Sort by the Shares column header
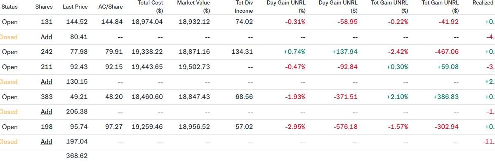The image size is (495, 162). click(44, 7)
